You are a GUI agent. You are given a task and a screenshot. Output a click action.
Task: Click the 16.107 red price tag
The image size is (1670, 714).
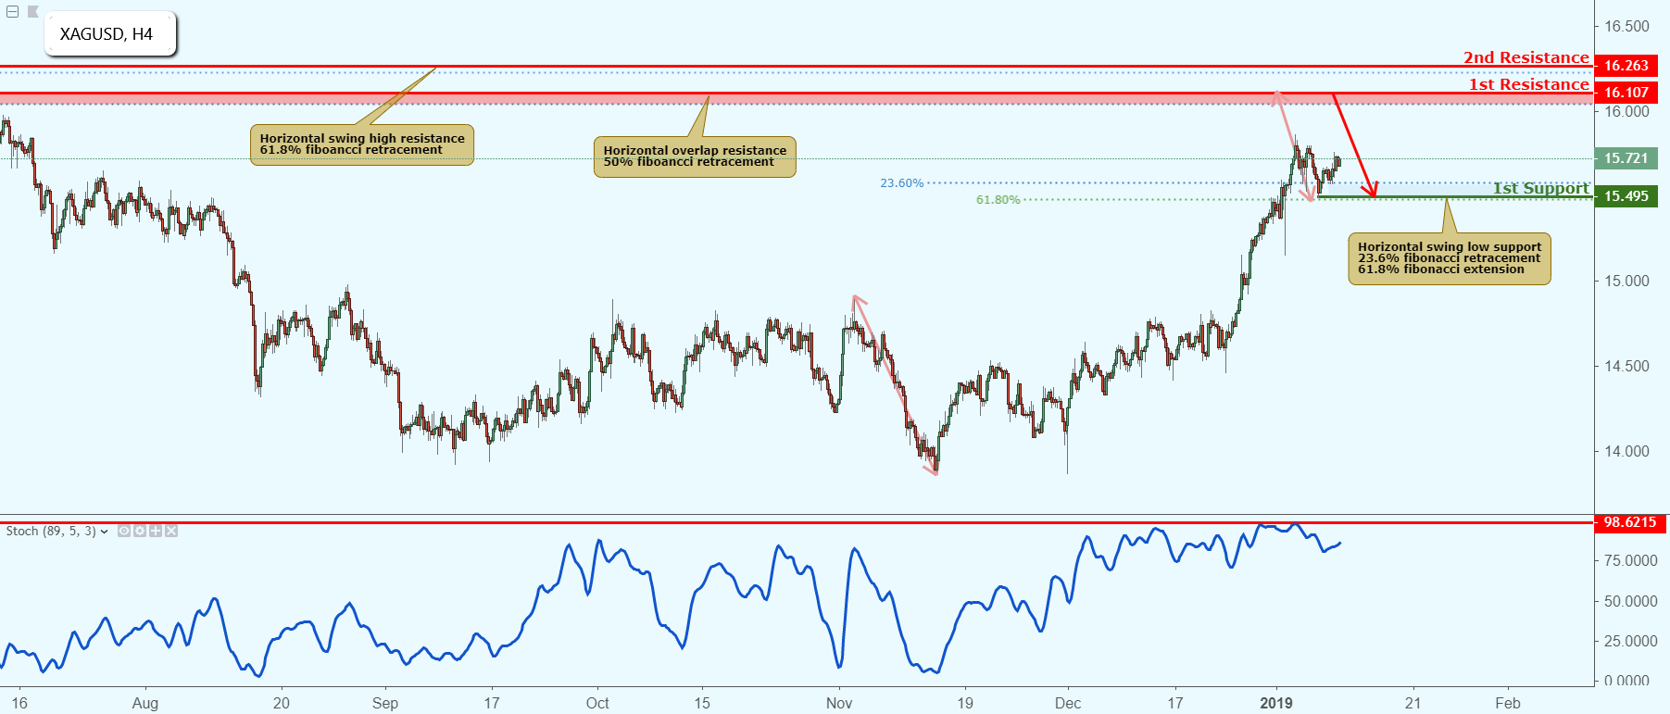coord(1626,93)
